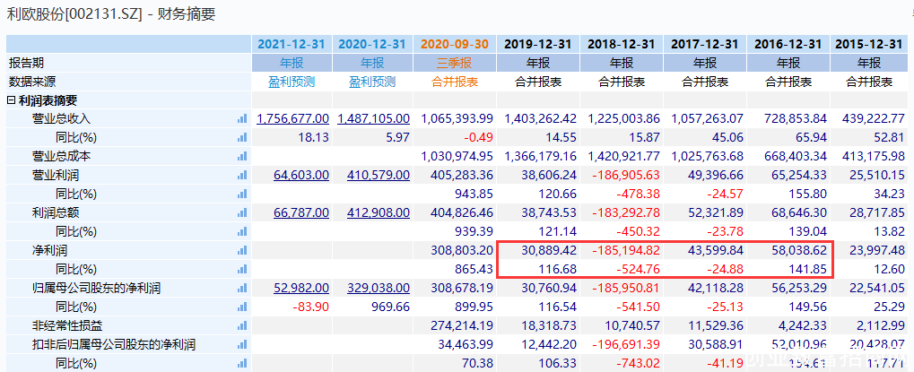Image resolution: width=914 pixels, height=372 pixels.
Task: Select the 2020-09-30 column header
Action: tap(455, 44)
